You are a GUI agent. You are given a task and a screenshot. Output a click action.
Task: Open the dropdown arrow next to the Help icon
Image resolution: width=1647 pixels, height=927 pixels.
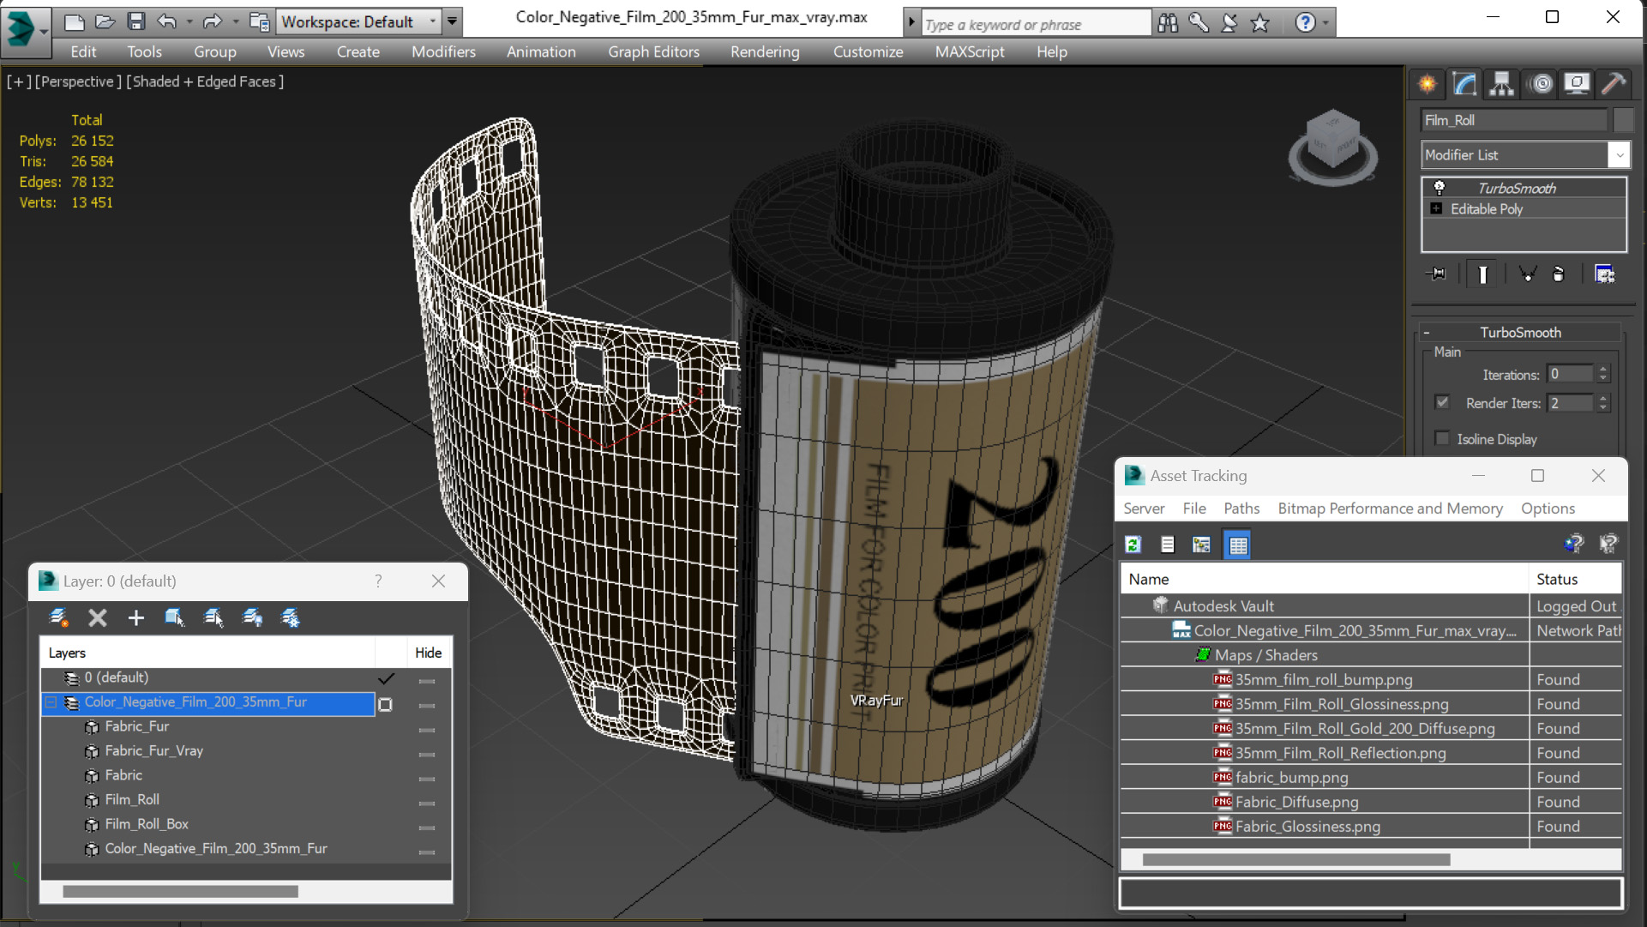pyautogui.click(x=1325, y=23)
